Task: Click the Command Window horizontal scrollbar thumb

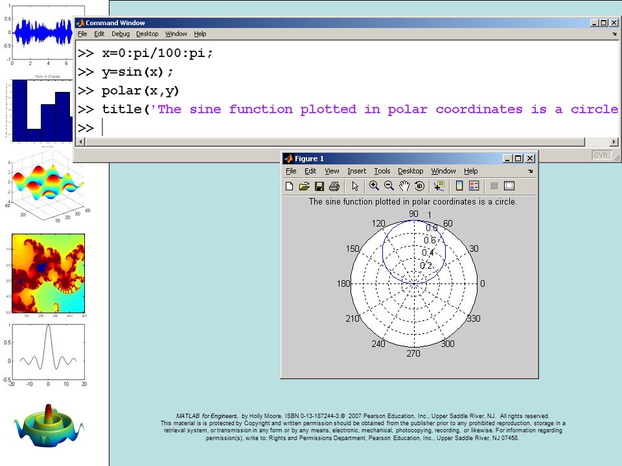Action: click(x=335, y=142)
